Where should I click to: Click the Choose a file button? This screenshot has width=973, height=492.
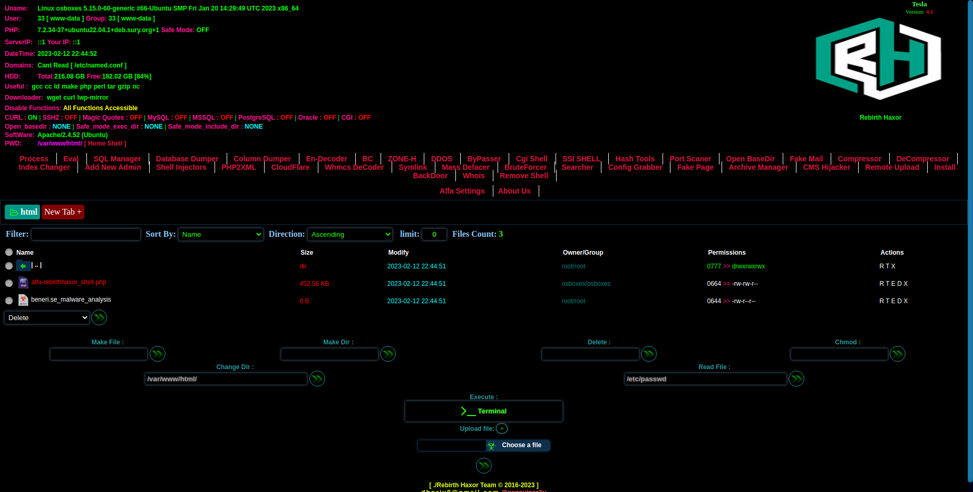[x=518, y=446]
